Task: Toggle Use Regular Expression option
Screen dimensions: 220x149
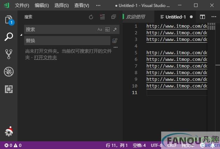Action: pos(115,30)
